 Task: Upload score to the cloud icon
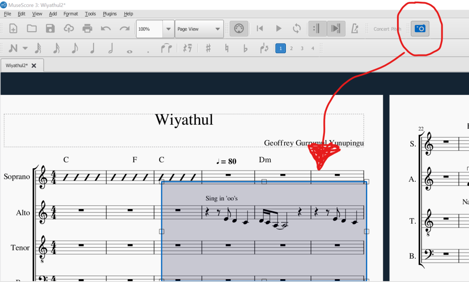pos(69,28)
